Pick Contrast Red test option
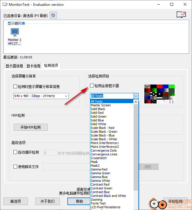192x210 pixels. 112,184
